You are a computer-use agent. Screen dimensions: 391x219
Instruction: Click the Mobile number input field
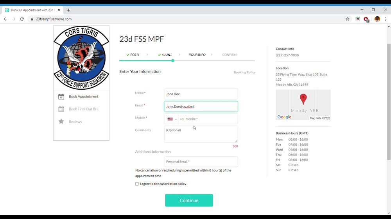click(x=210, y=119)
